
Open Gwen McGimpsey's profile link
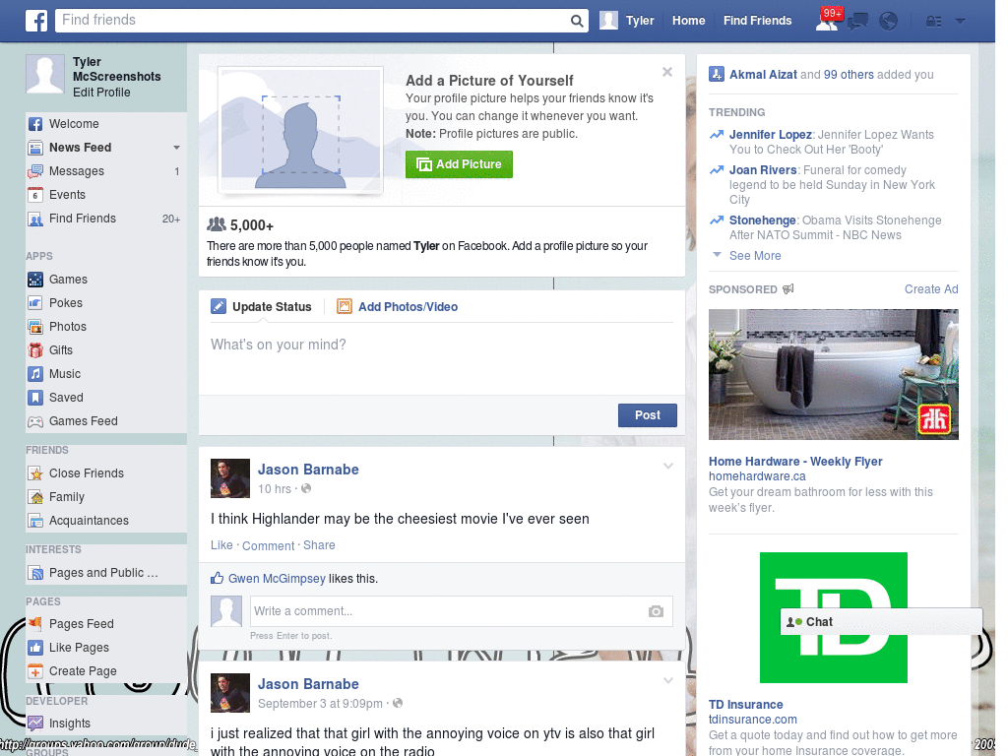(x=277, y=579)
